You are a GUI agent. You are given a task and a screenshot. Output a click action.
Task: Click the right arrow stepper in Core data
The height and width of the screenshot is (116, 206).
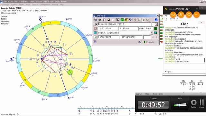point(157,37)
